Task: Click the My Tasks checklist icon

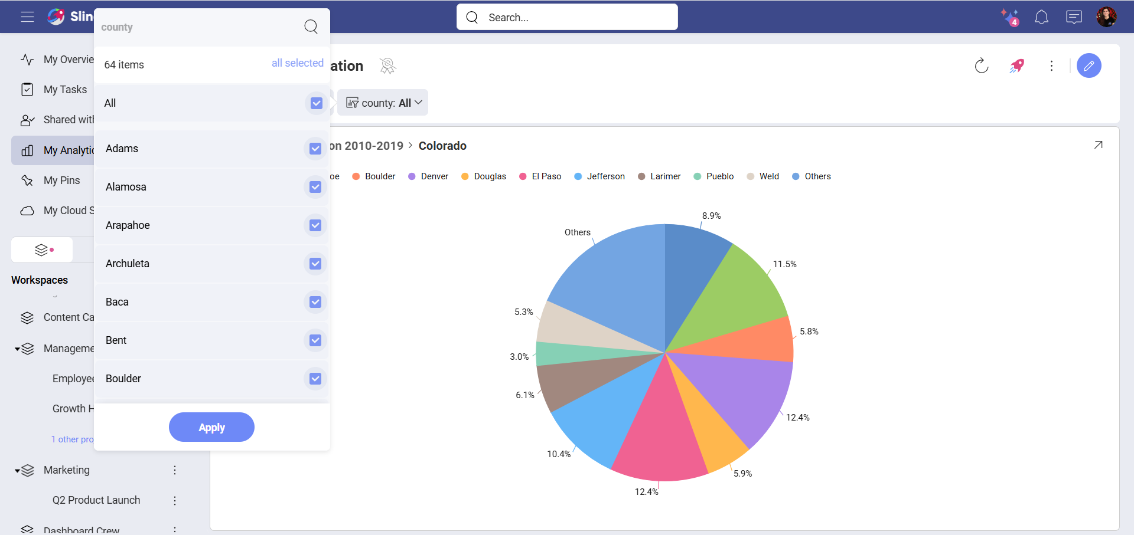Action: point(27,90)
